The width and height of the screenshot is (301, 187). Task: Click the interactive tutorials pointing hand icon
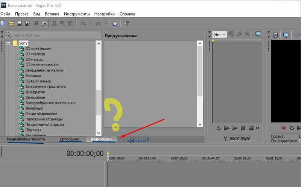pos(115,23)
